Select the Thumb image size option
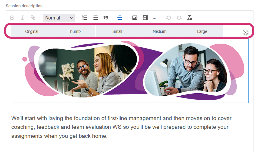Image resolution: width=261 pixels, height=157 pixels. point(74,31)
